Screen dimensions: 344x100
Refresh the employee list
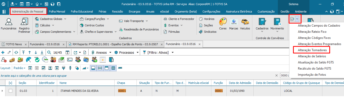pyautogui.click(x=16, y=52)
